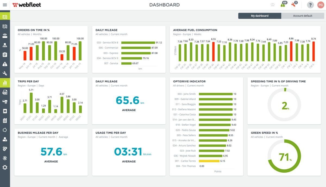Screen dimensions: 326x187
Task: Open the PG user profile avatar
Action: [x=321, y=5]
